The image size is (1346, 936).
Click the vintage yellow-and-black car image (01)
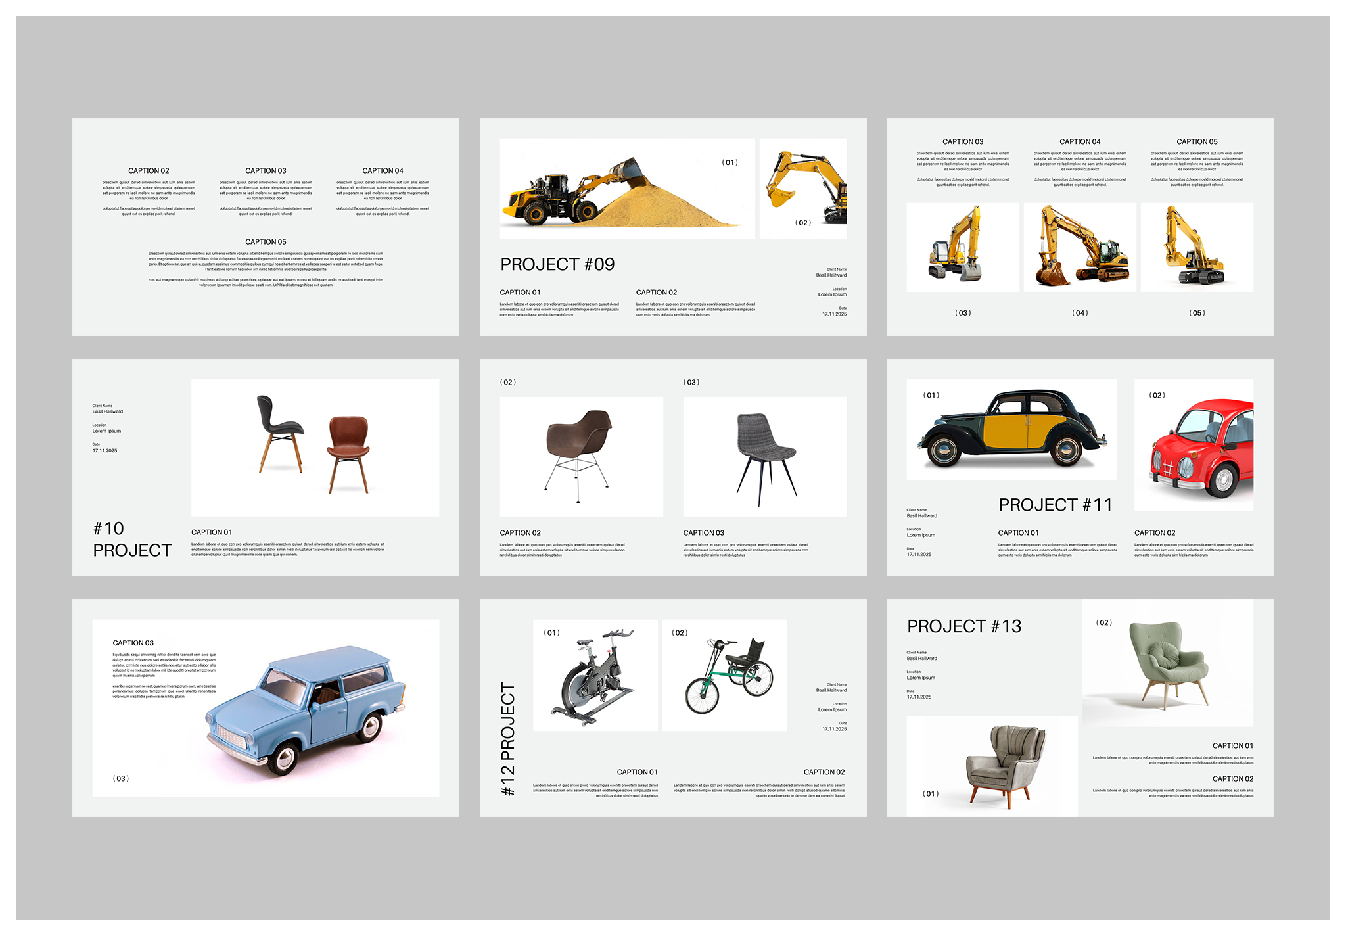[1012, 429]
